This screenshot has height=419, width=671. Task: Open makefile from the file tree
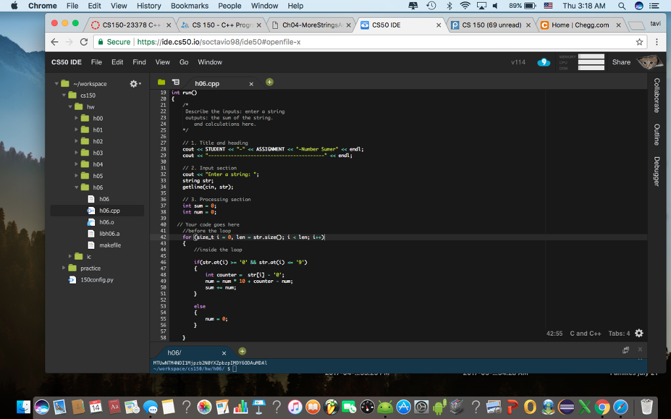[x=109, y=245]
